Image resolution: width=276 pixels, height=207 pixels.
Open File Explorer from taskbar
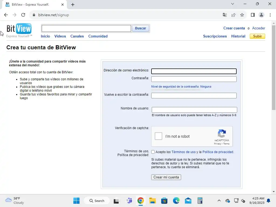[153, 201]
